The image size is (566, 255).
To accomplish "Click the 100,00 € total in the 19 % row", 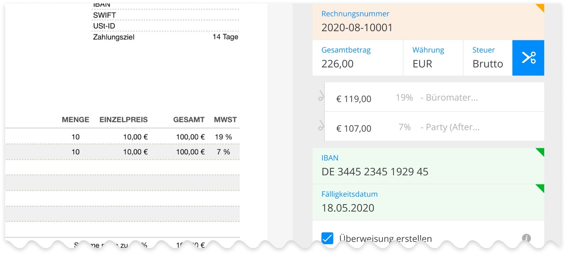I will tap(190, 137).
